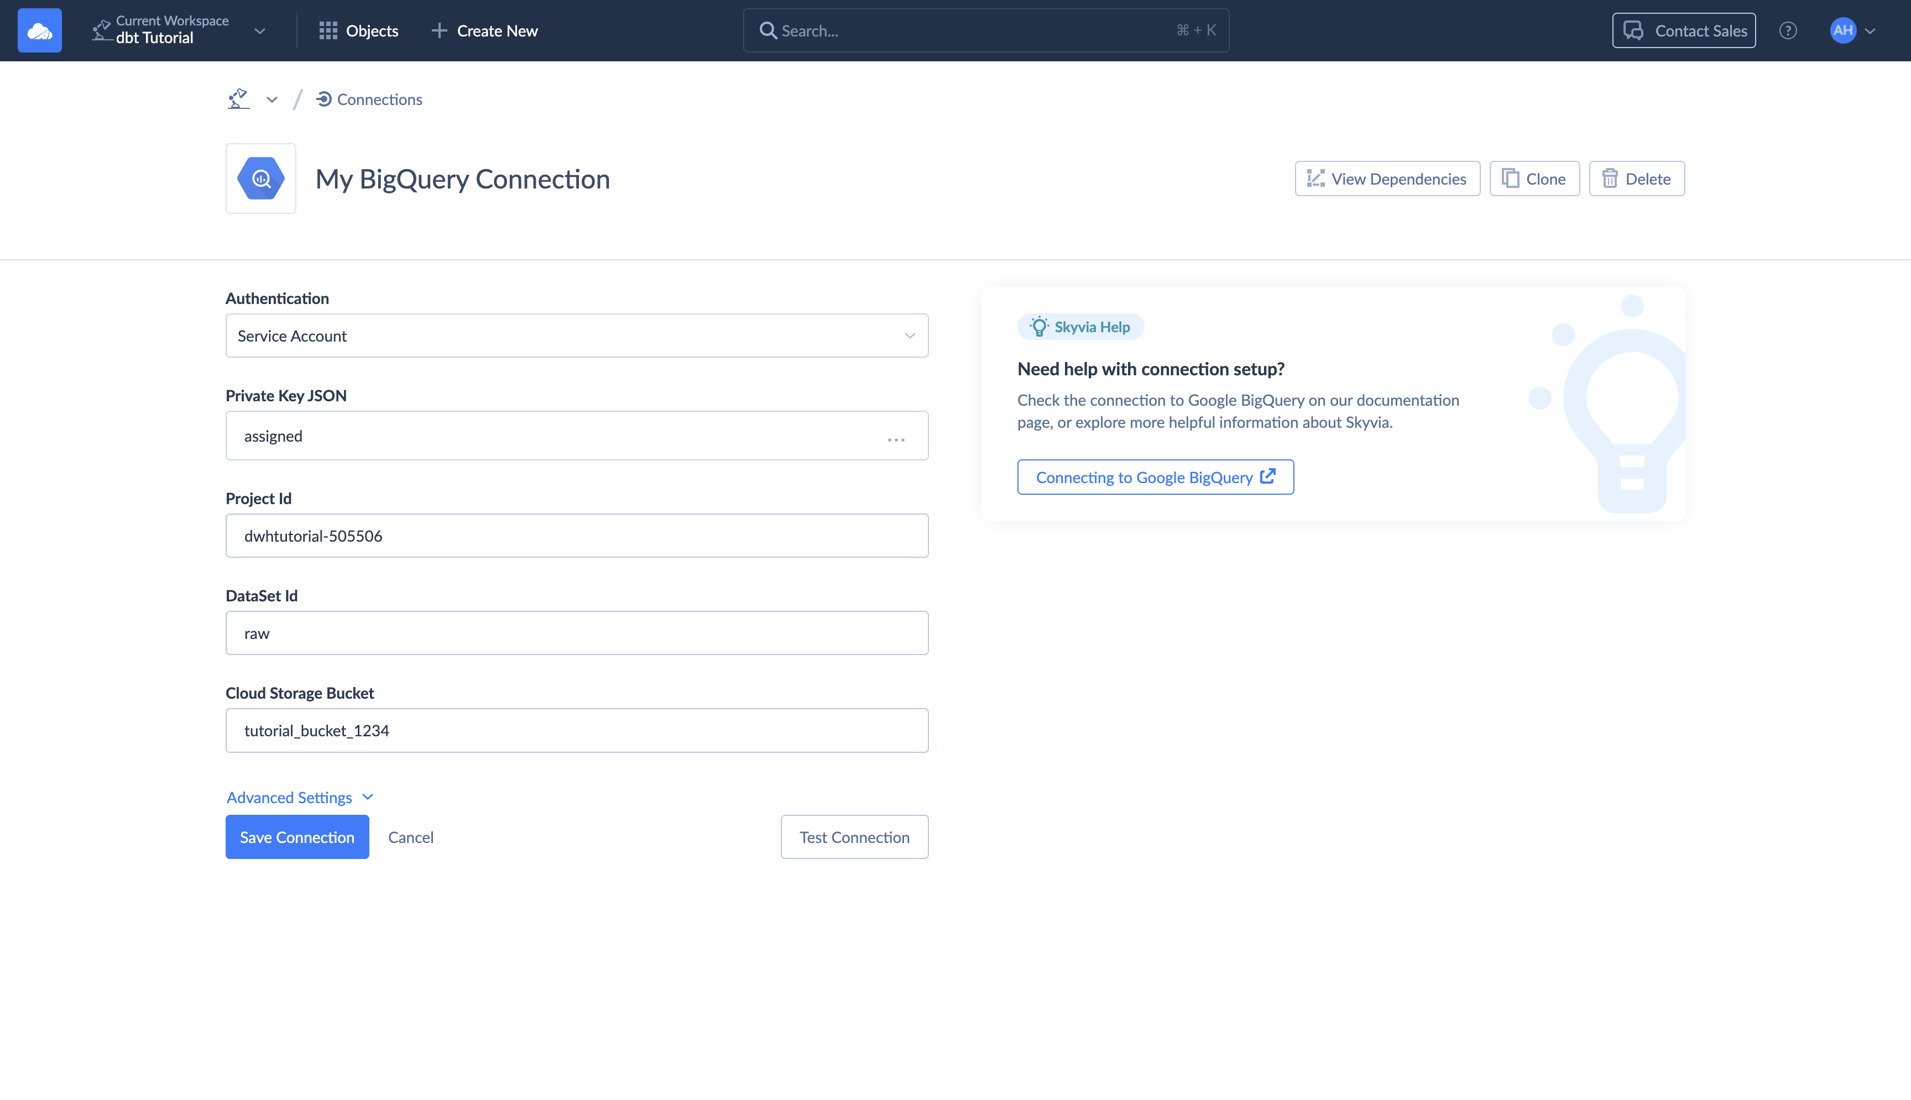Click the workspace breadcrumb icon
Image resolution: width=1911 pixels, height=1100 pixels.
click(239, 99)
